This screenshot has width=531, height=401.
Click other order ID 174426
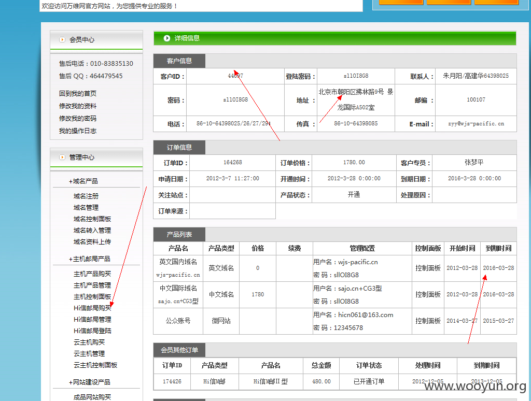pos(172,382)
